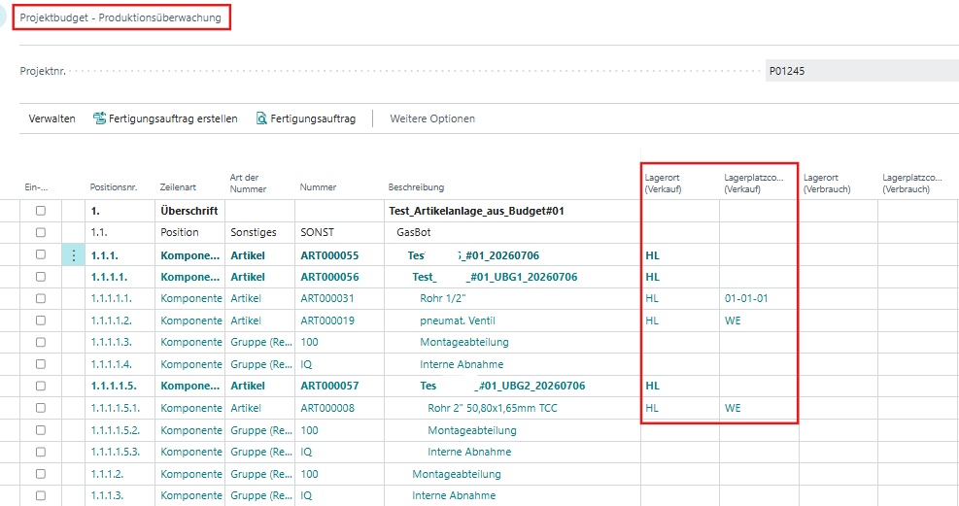Click the Fertigungsauftrag magnifier icon
The image size is (959, 506).
(x=261, y=118)
